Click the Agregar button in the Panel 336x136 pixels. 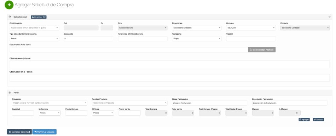[x=304, y=119]
